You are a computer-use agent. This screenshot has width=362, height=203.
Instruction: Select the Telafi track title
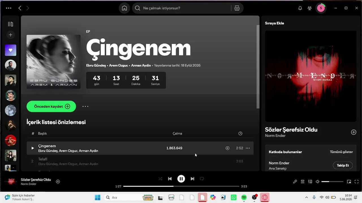(43, 159)
